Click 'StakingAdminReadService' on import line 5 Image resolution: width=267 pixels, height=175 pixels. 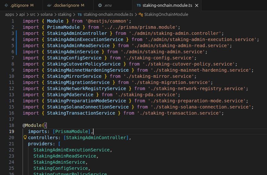point(78,46)
